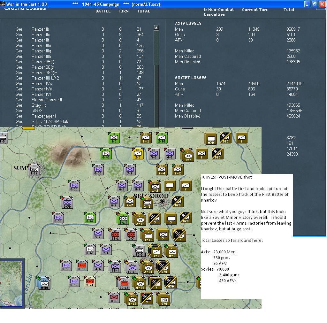Select the green 1-0 infantry counter

point(114,138)
